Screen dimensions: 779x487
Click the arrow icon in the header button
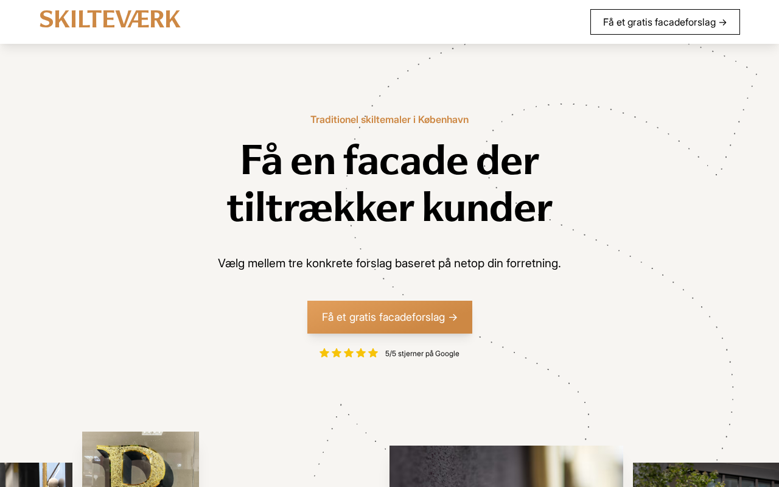tap(723, 23)
